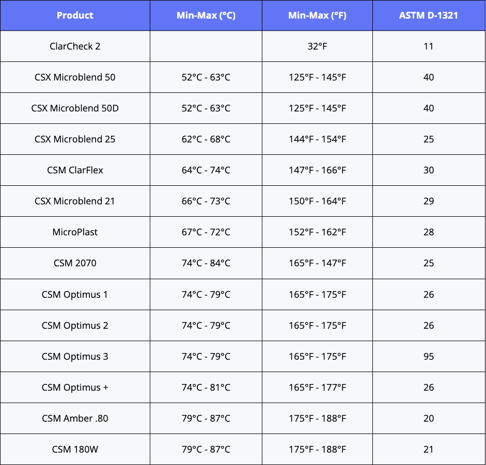
Task: Click the MicroPlast product name
Action: tap(75, 232)
